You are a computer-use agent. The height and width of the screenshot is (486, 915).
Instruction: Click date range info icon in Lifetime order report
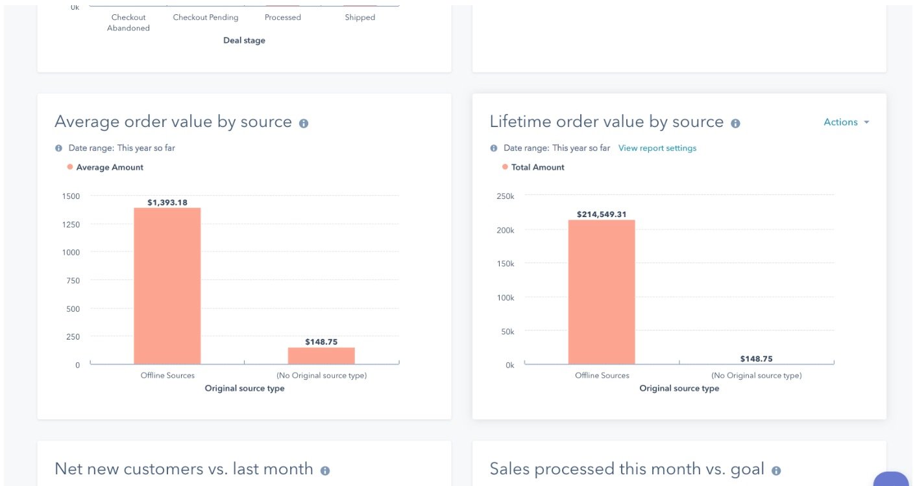[494, 148]
